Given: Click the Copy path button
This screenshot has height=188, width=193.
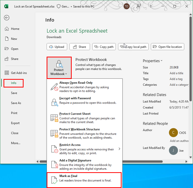Looking at the screenshot, I should (104, 47).
